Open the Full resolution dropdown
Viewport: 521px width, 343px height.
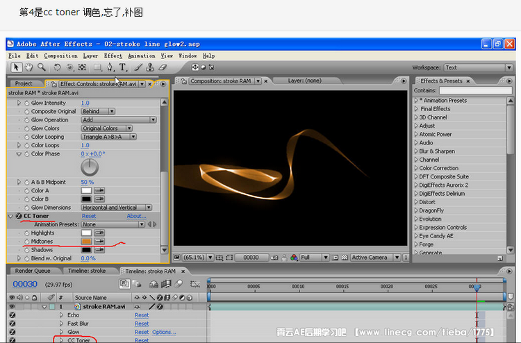314,258
